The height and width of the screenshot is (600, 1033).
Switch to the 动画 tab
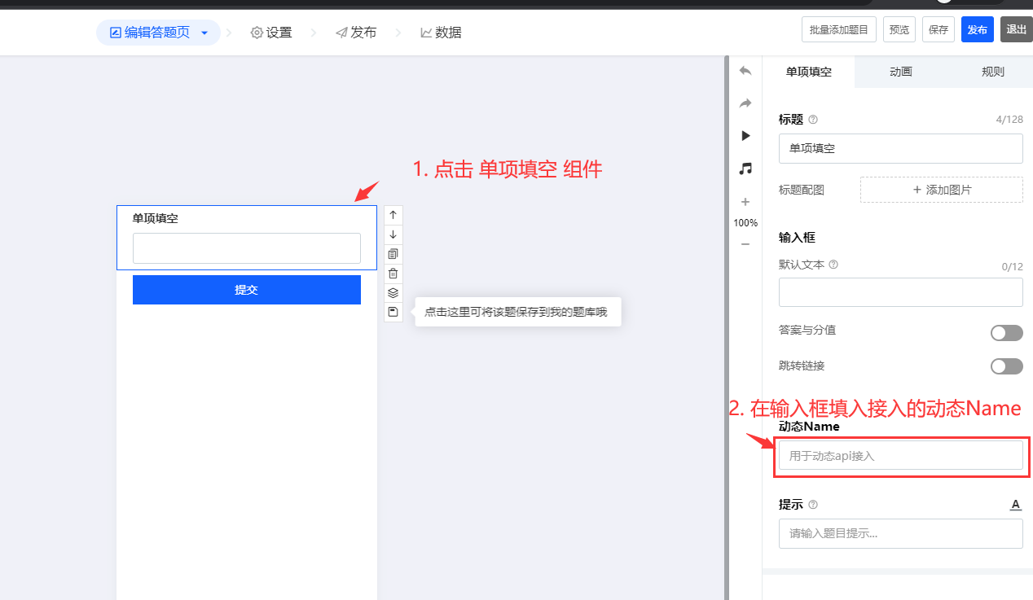(x=900, y=72)
